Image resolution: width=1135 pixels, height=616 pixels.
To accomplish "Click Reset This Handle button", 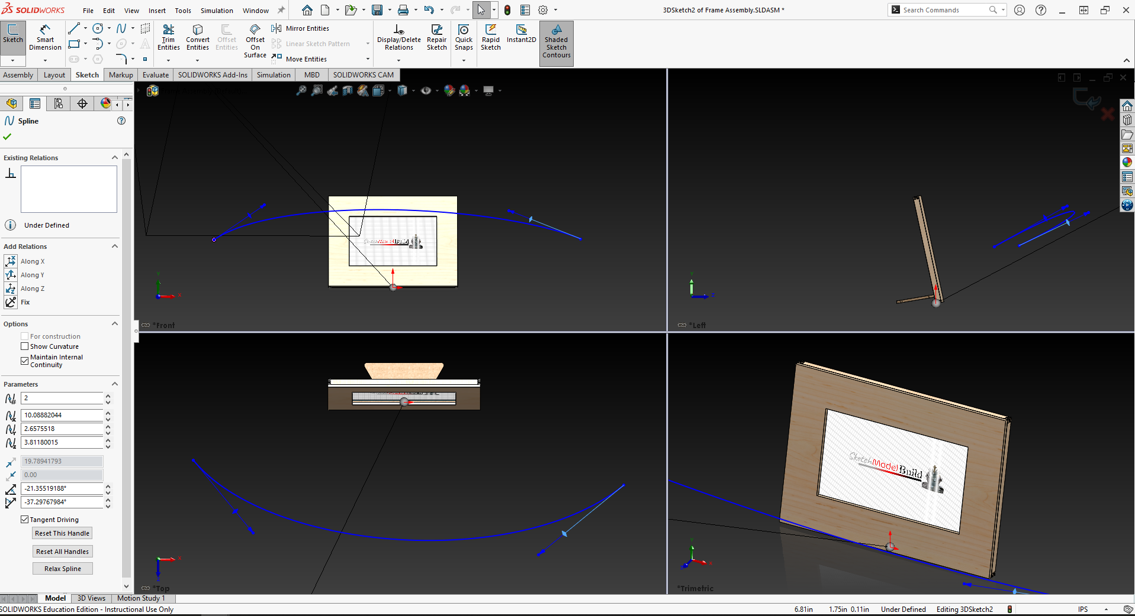I will point(62,533).
